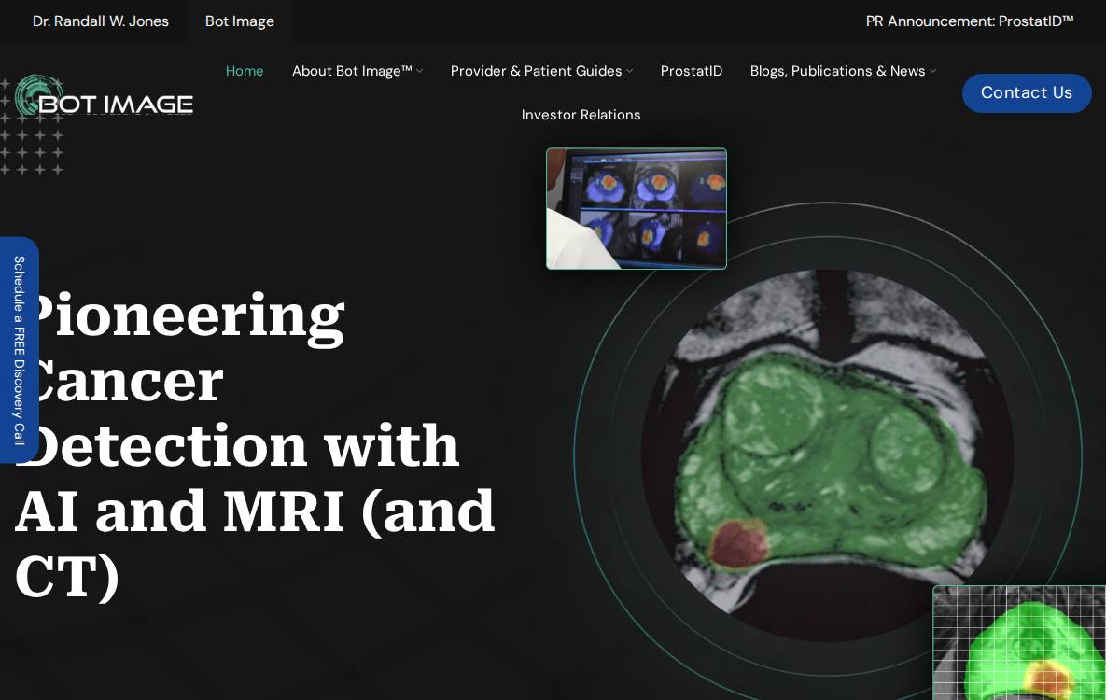Click Schedule a FREE Discovery Call tab

19,350
